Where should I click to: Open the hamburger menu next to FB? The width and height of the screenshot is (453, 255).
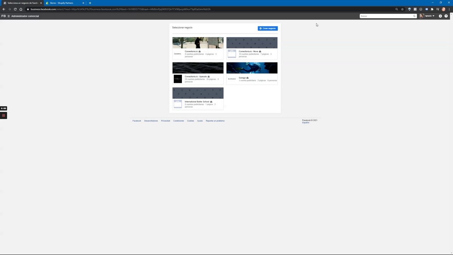[x=8, y=16]
